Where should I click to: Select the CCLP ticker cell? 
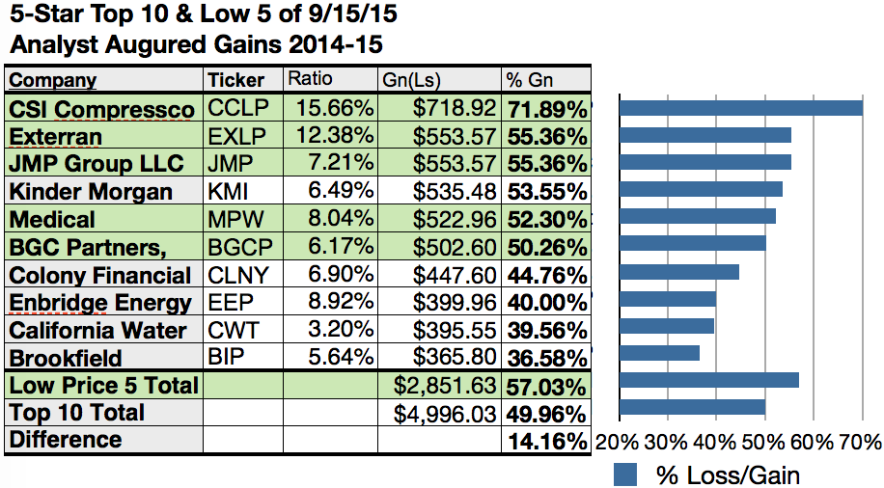click(x=239, y=109)
